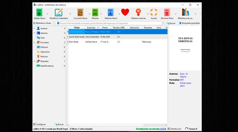Select Valoración in the tag browser
This screenshot has width=238, height=132.
pos(45,52)
